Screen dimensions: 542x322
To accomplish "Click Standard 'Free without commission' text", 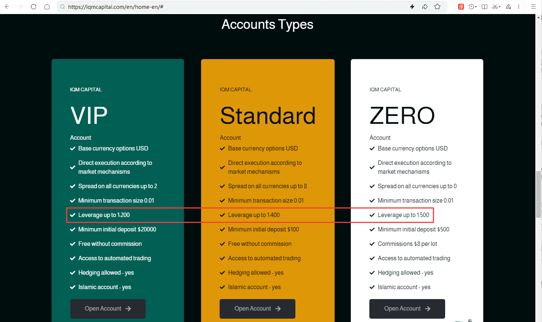I will pyautogui.click(x=260, y=244).
